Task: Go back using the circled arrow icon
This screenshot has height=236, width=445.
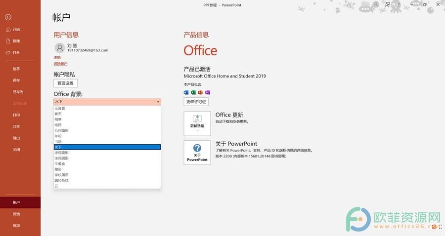Action: (8, 17)
